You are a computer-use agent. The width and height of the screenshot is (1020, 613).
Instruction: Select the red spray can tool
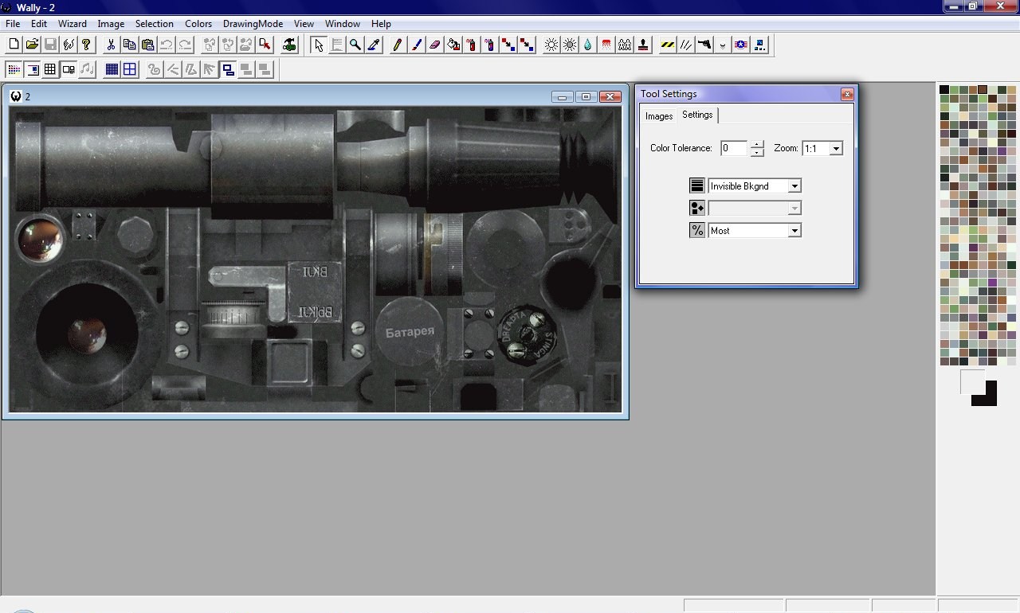point(472,45)
